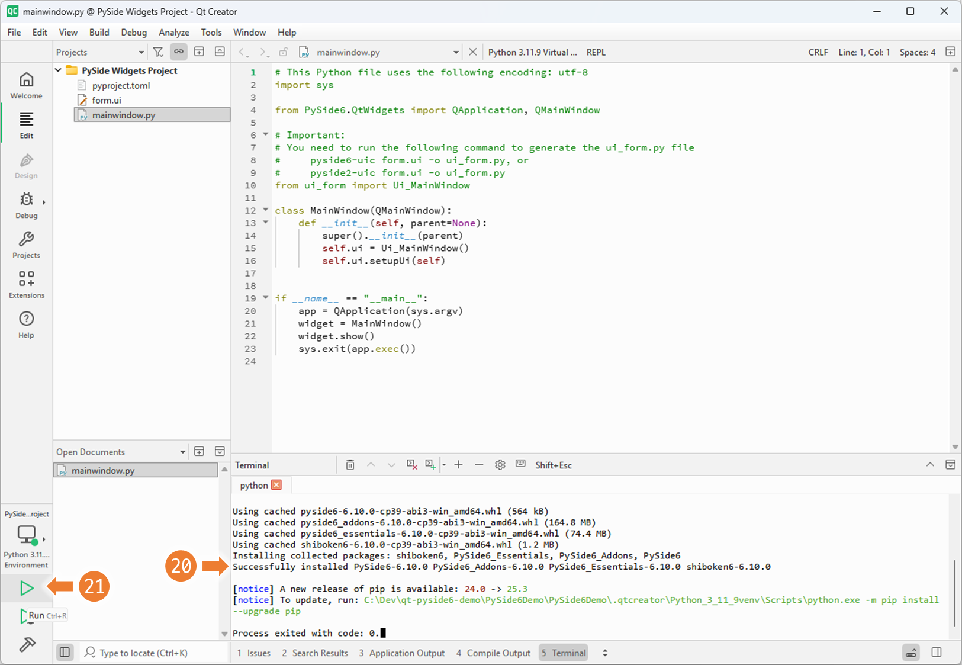
Task: Click Python 3.11.9 Virtual interpreter selector
Action: 532,52
